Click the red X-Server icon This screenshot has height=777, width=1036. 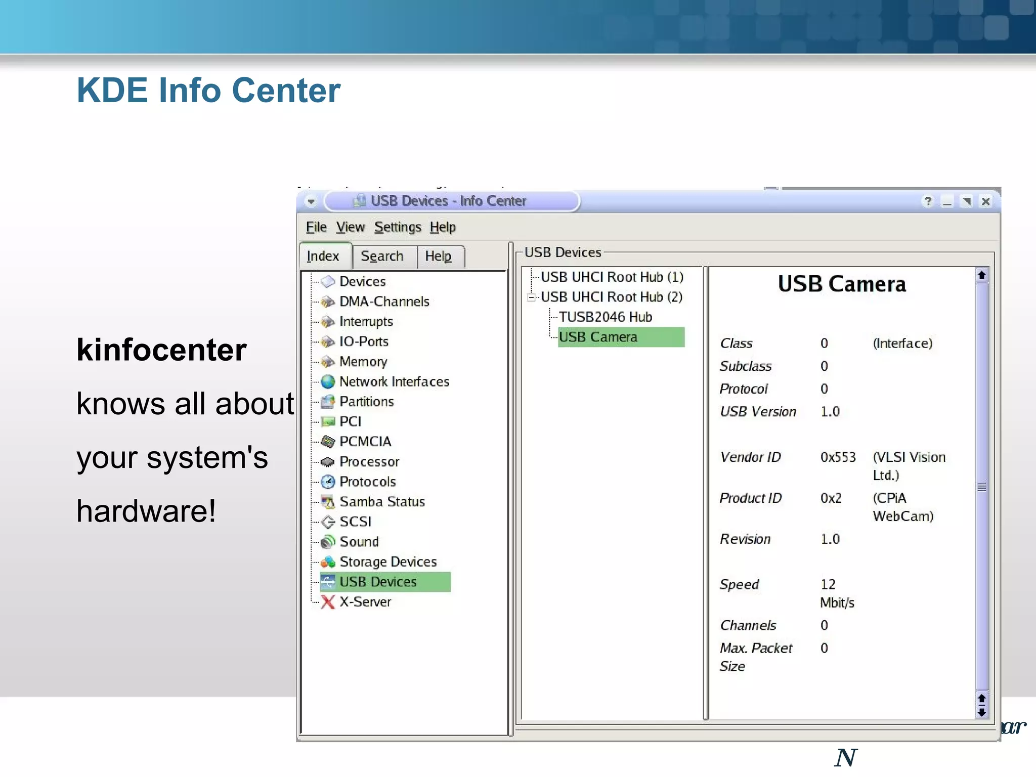coord(328,602)
